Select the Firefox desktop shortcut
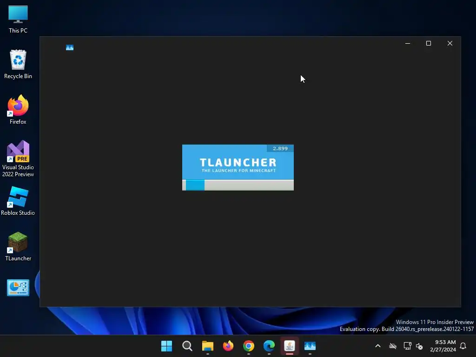 (18, 110)
